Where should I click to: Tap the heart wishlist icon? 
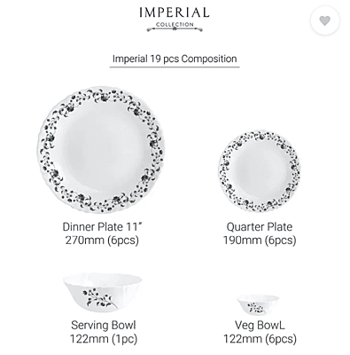point(324,20)
